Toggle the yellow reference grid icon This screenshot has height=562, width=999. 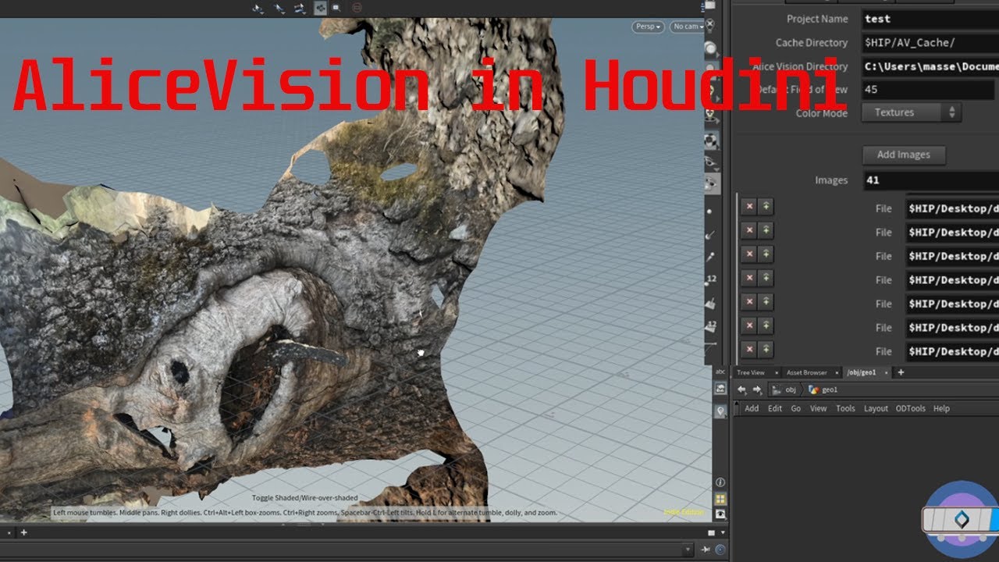coord(720,499)
